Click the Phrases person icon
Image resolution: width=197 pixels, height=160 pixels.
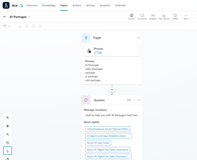(89, 51)
